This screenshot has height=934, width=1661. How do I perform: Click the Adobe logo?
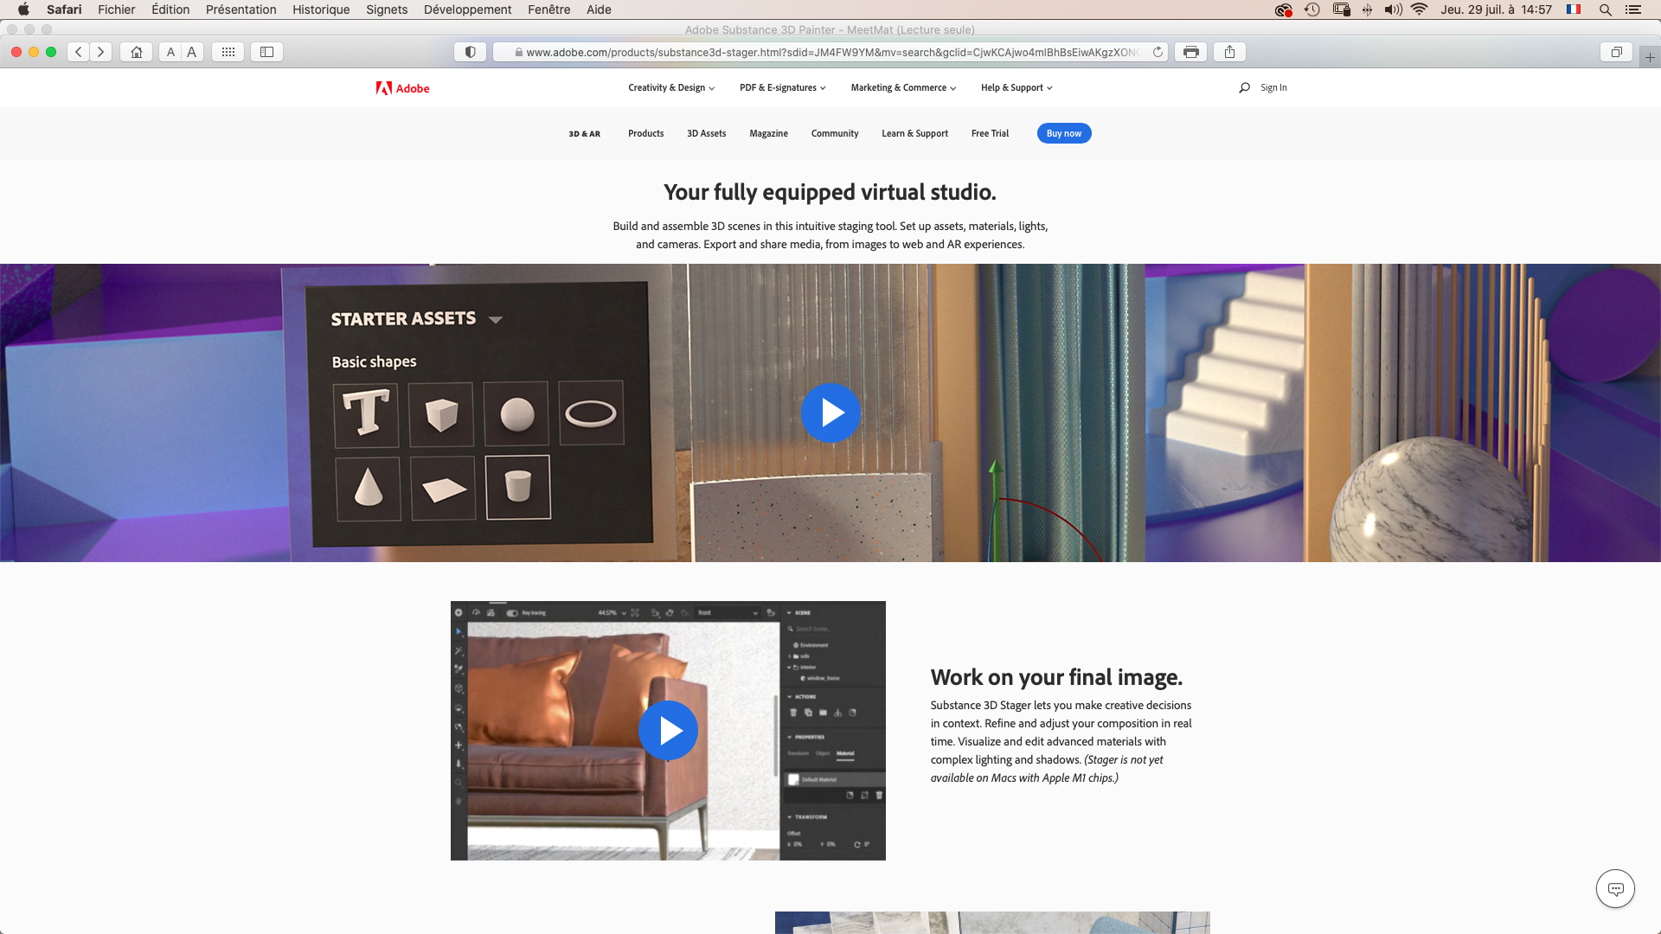[402, 88]
